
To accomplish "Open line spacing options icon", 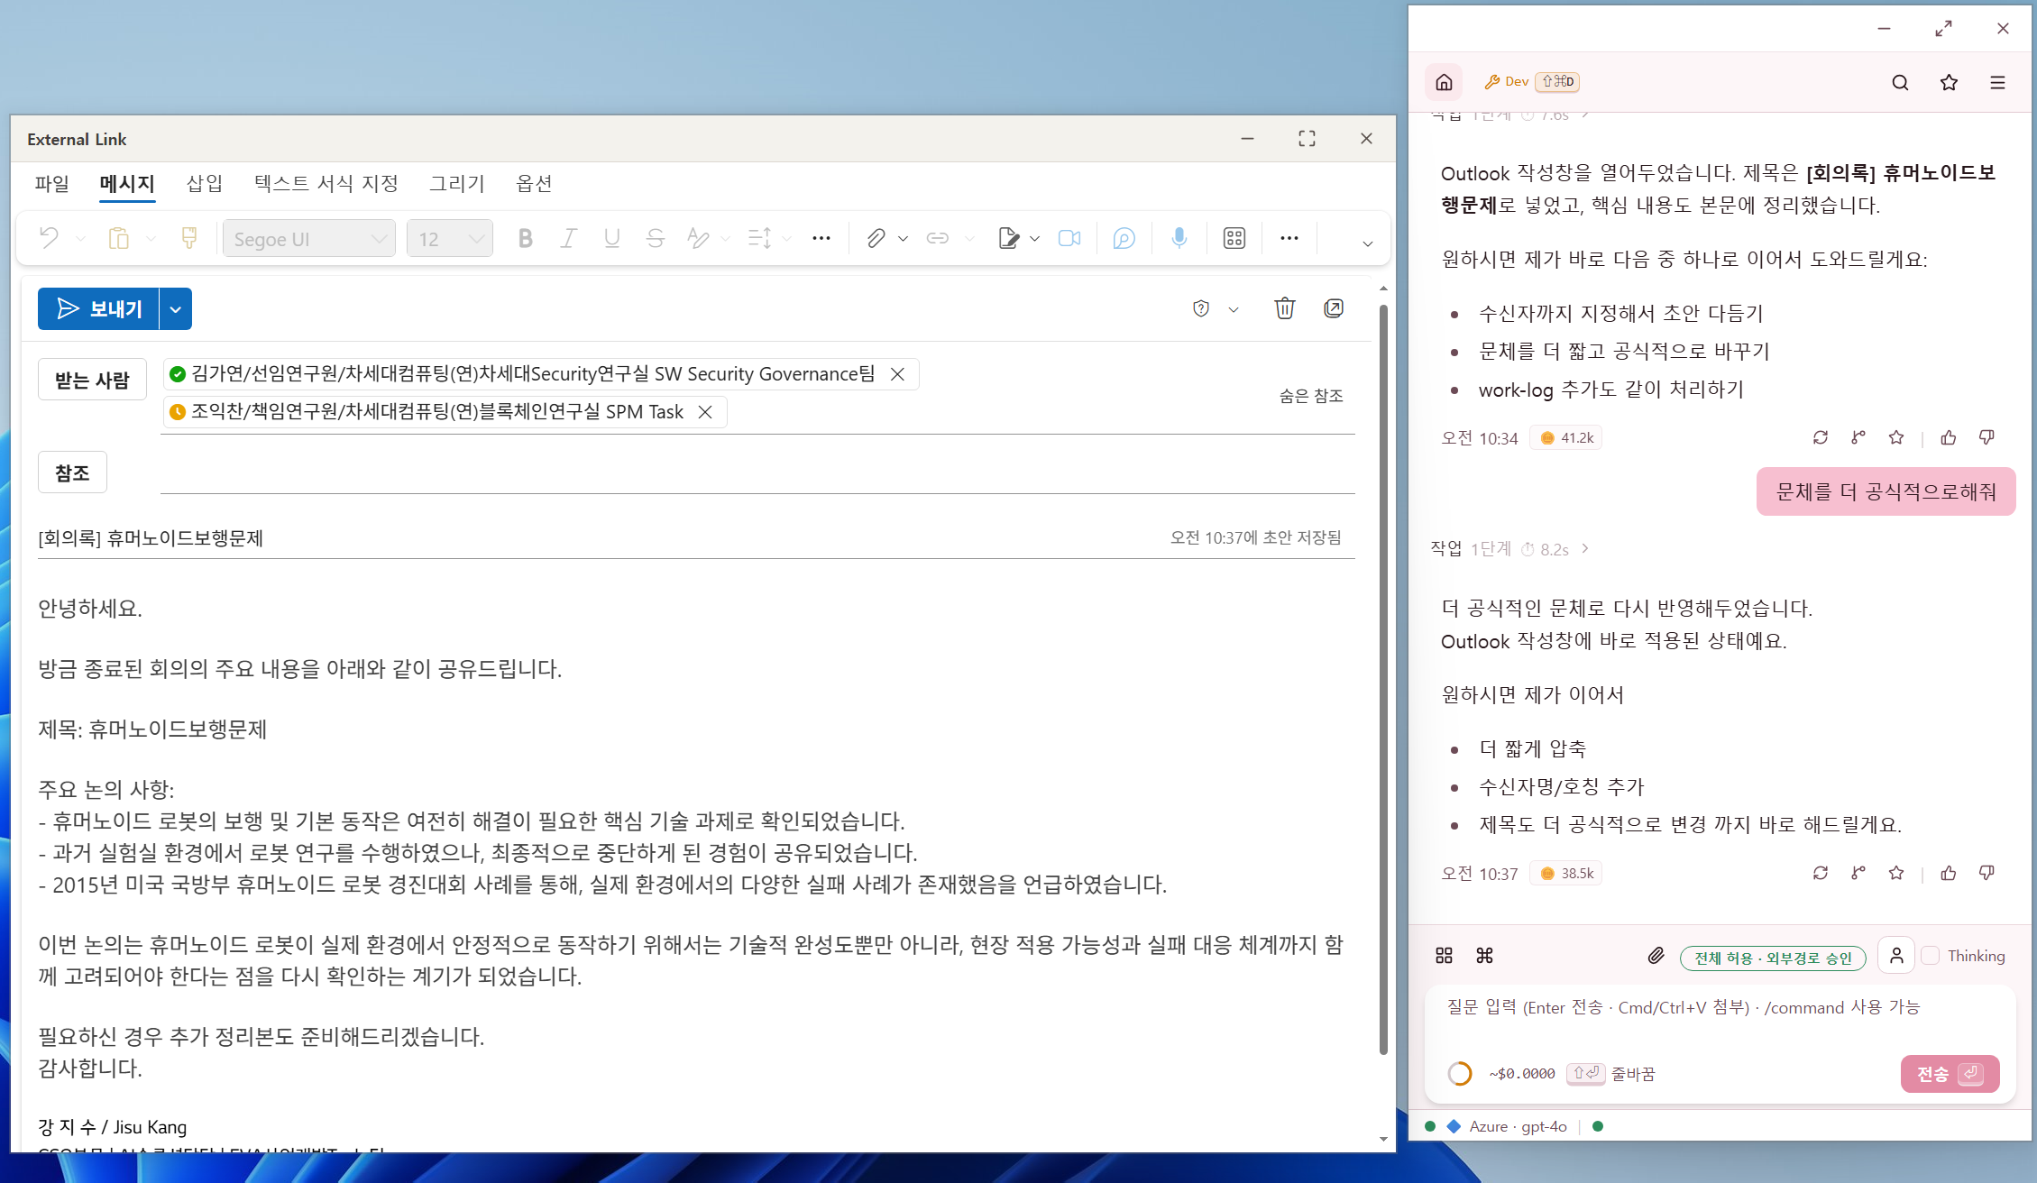I will pos(759,238).
